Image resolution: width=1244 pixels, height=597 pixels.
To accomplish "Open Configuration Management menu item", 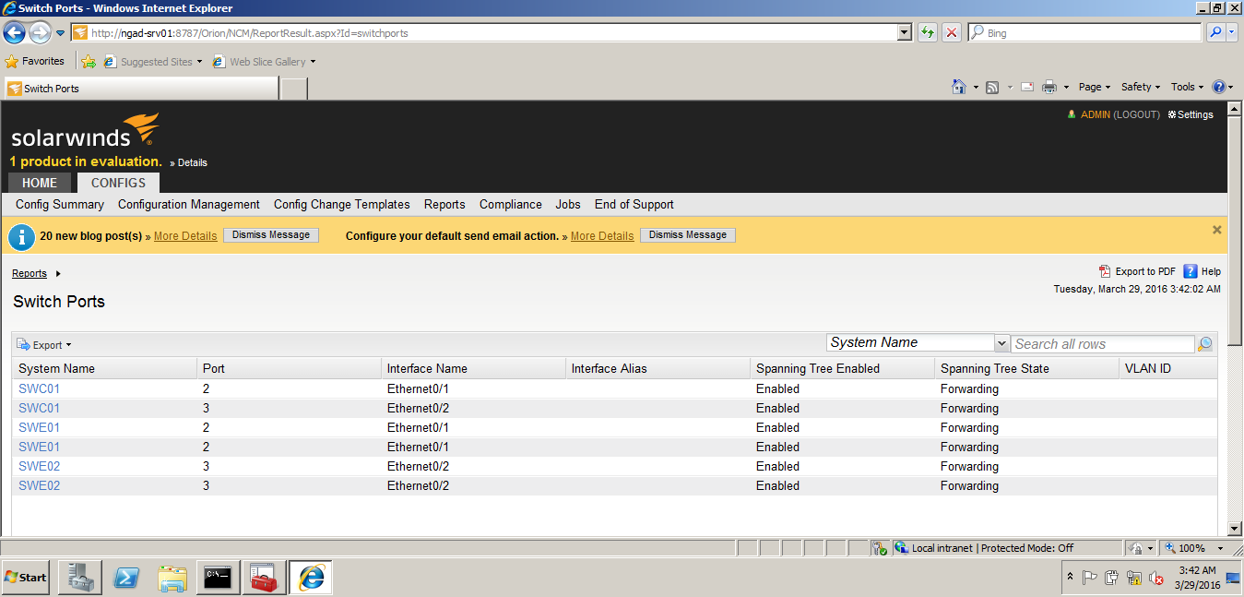I will tap(189, 204).
